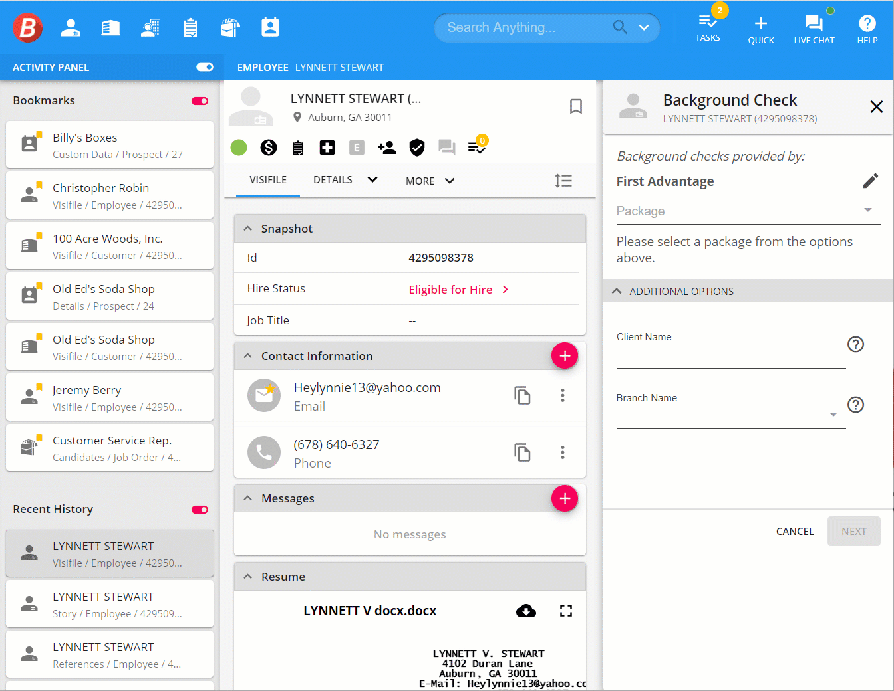Collapse the Contact Information section

tap(248, 356)
